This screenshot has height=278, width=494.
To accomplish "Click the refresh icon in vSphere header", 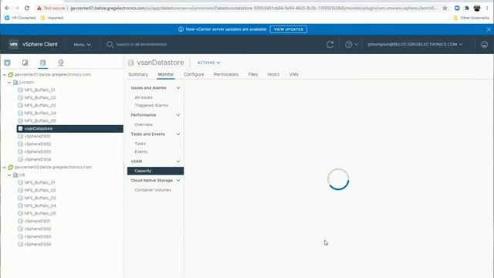I will click(330, 45).
